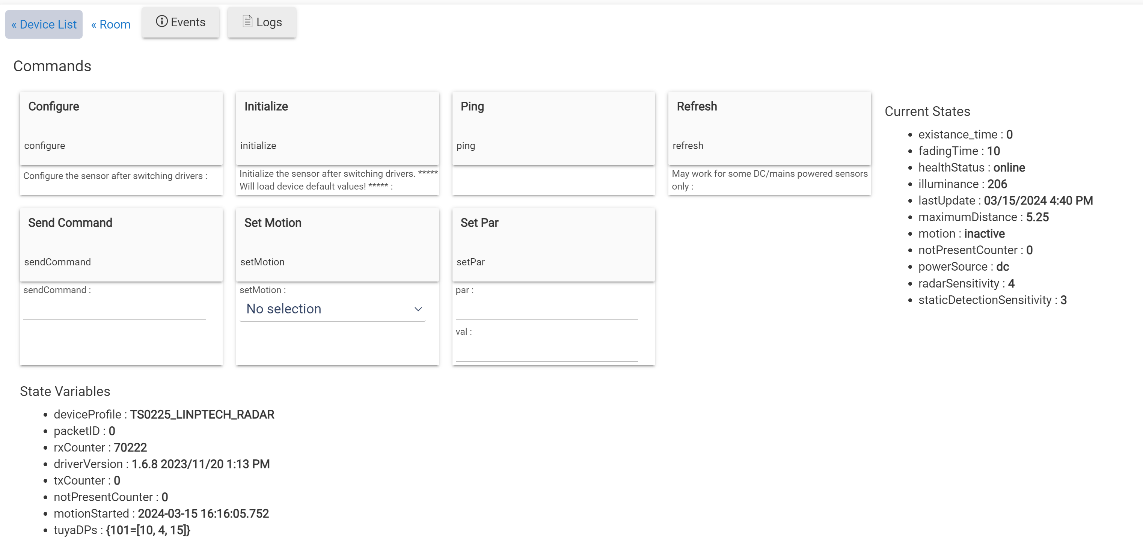The image size is (1143, 554).
Task: Select the deviceProfile TS0225_LINPTECH_RADAR variable
Action: (x=164, y=414)
